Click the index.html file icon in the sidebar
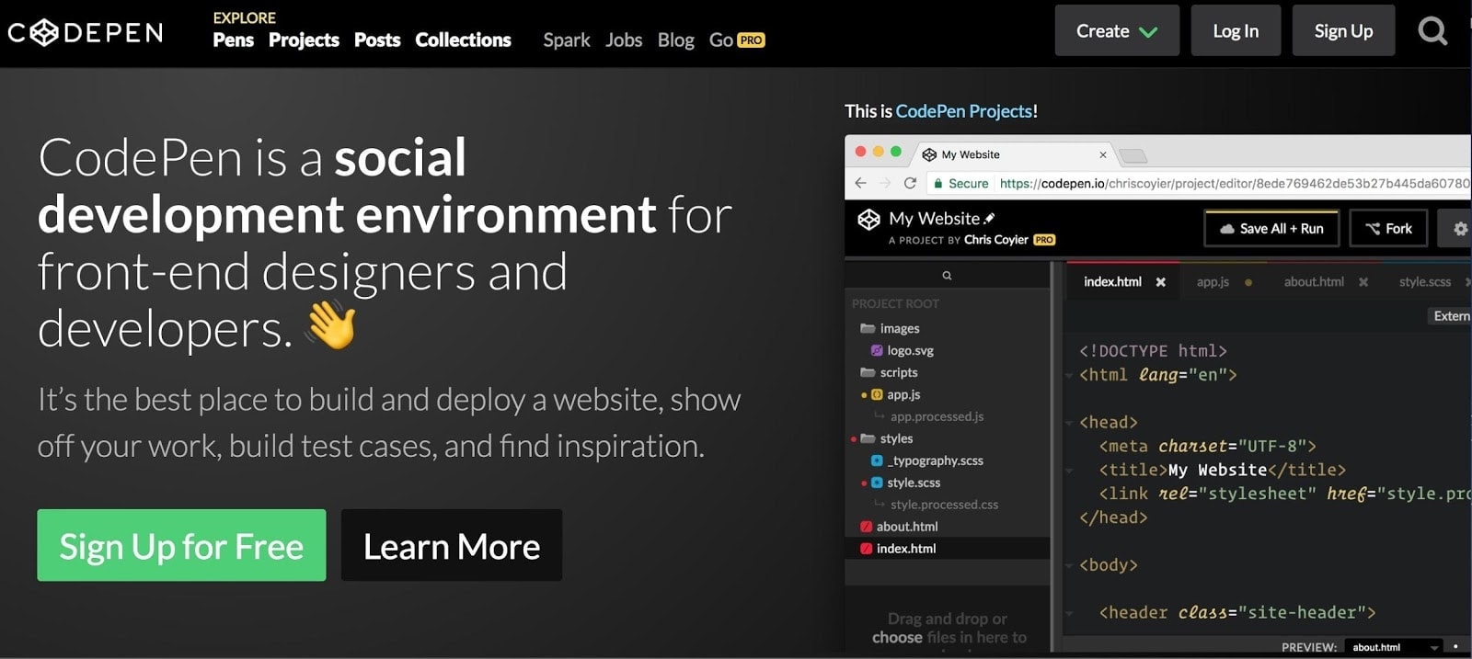The height and width of the screenshot is (659, 1472). [866, 549]
